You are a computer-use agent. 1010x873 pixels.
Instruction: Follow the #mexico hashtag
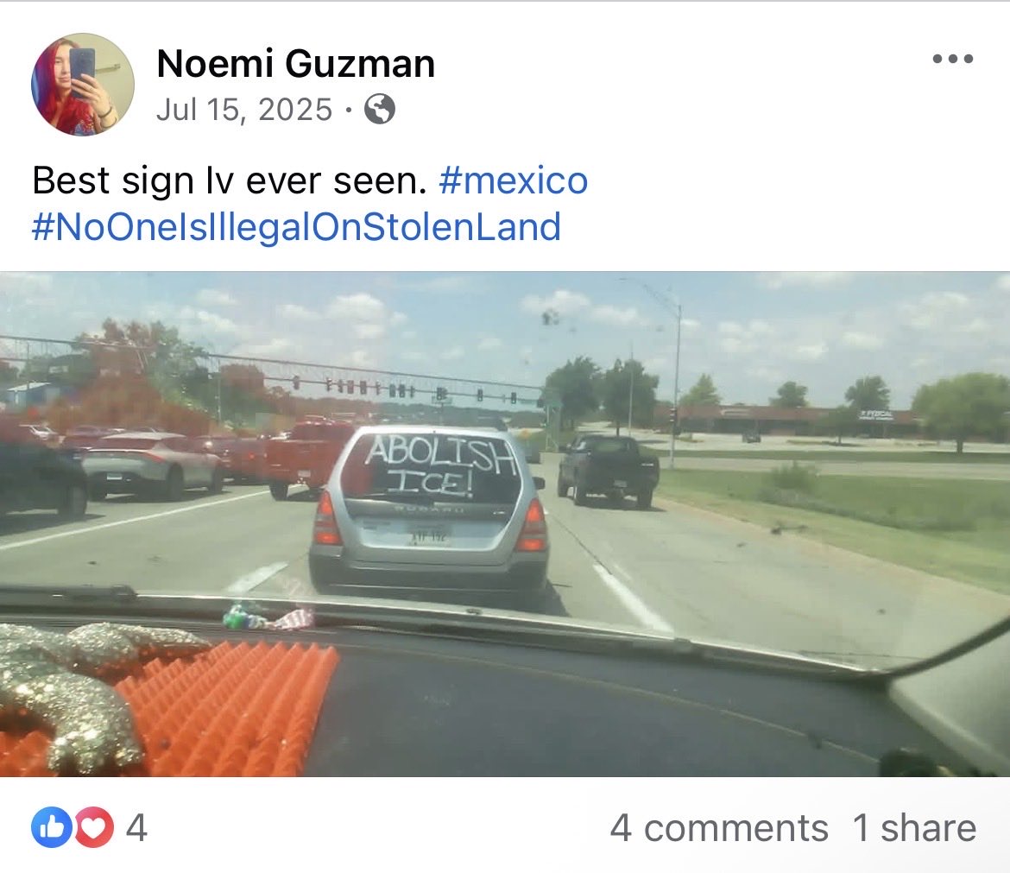tap(514, 180)
